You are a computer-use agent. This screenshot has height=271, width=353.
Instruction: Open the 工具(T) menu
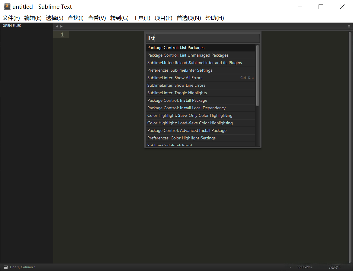[x=142, y=18]
